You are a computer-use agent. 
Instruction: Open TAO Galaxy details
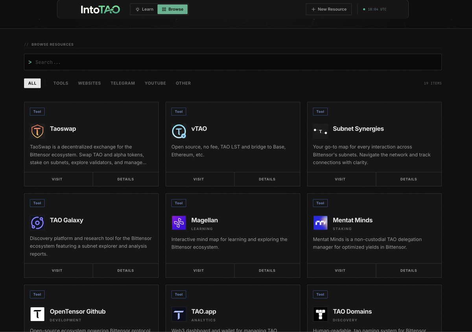pyautogui.click(x=126, y=270)
